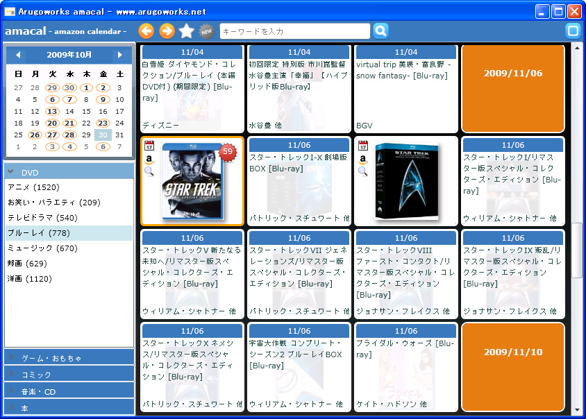Click calendar icon on Star Trek movie card

pyautogui.click(x=149, y=145)
